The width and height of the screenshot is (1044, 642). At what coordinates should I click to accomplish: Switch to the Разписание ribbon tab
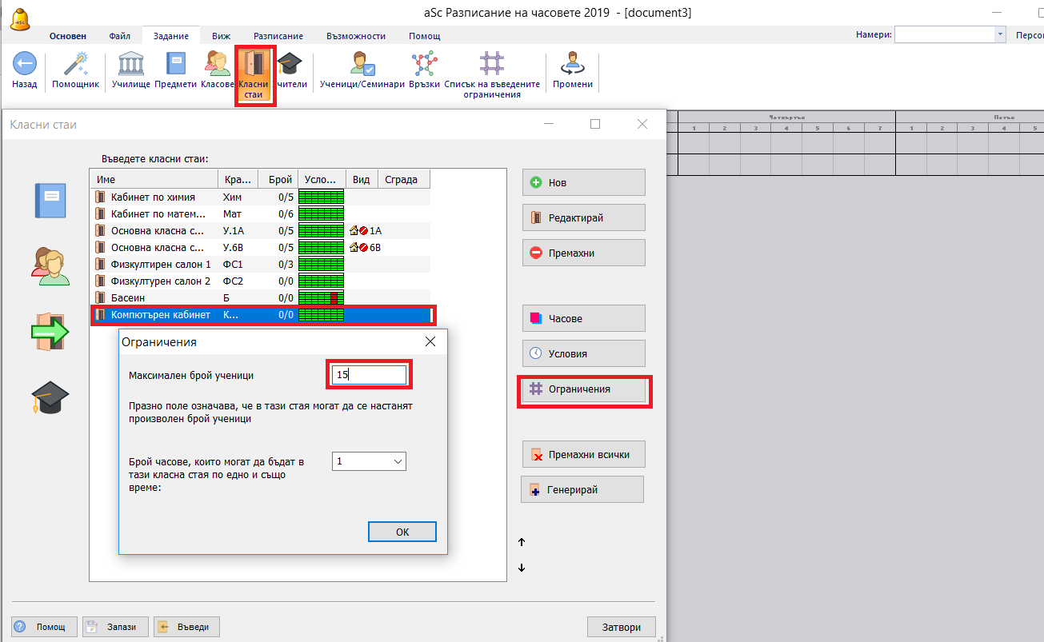pos(278,36)
